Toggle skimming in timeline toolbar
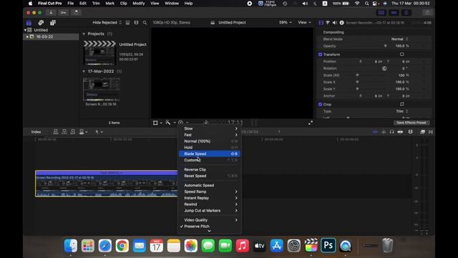The height and width of the screenshot is (258, 458). click(375, 132)
